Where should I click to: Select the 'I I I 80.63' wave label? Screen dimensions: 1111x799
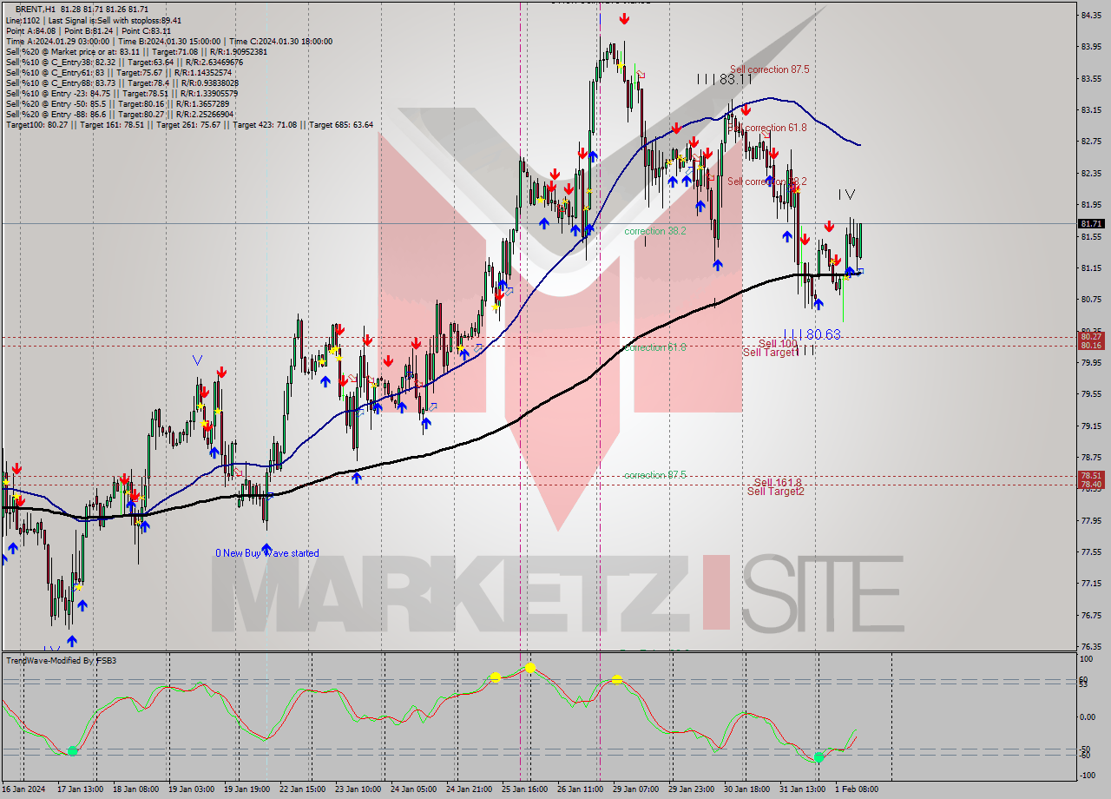812,334
